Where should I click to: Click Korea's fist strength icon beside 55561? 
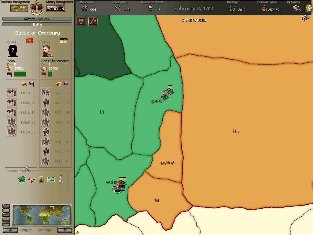pyautogui.click(x=9, y=69)
